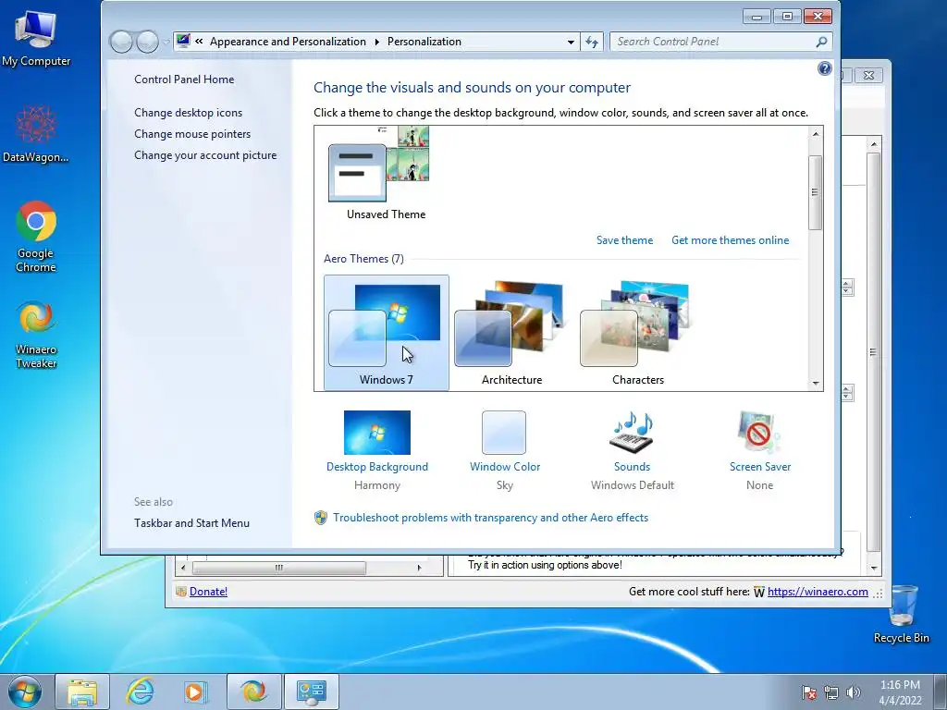This screenshot has width=947, height=710.
Task: Click the taskbar clock showing 1:16 PM
Action: coord(900,692)
